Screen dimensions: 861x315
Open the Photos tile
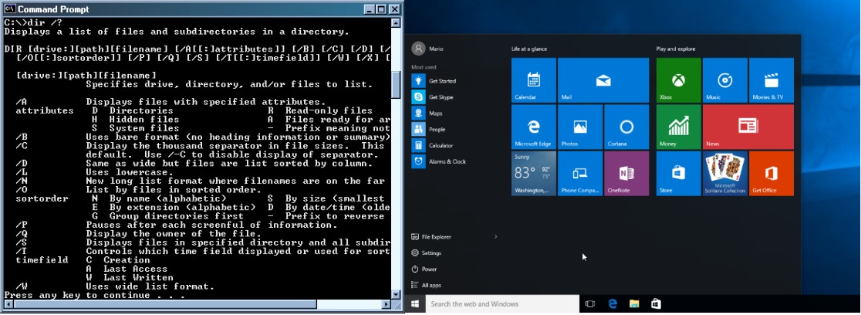pyautogui.click(x=580, y=127)
